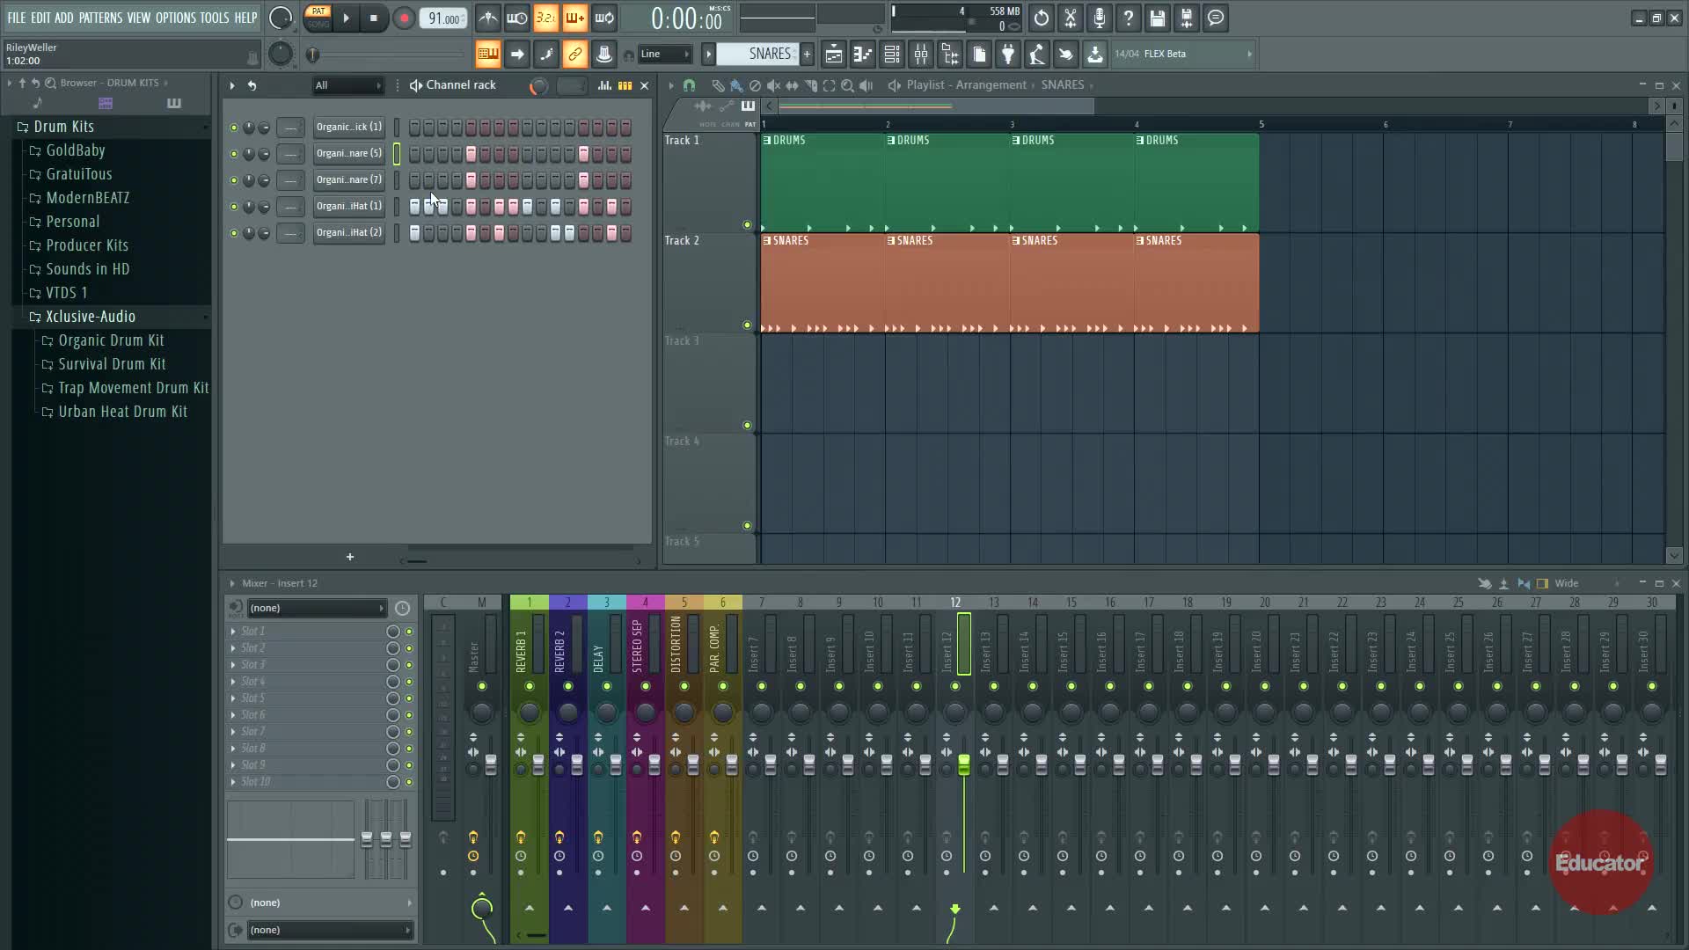Viewport: 1689px width, 950px height.
Task: Mute the Organi..nare (5) channel LED
Action: click(233, 154)
